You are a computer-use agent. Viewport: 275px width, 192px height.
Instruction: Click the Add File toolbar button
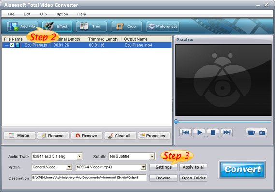point(22,27)
